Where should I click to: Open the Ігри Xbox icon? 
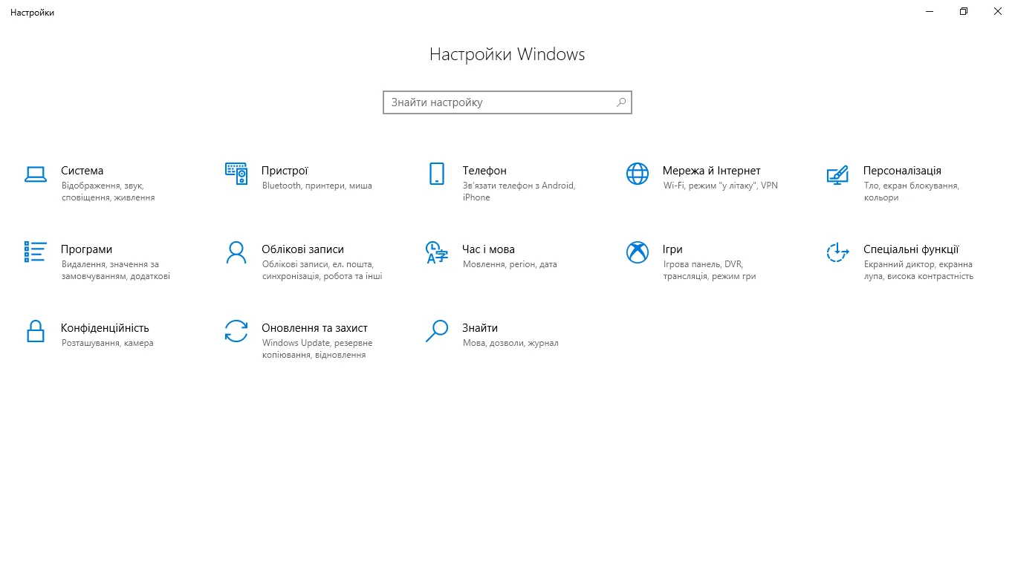tap(638, 252)
